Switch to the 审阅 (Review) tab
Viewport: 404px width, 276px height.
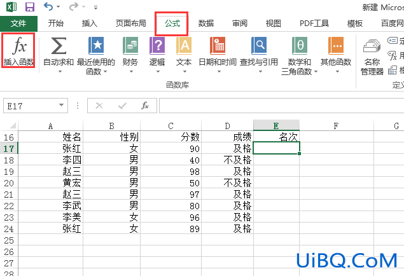(240, 24)
